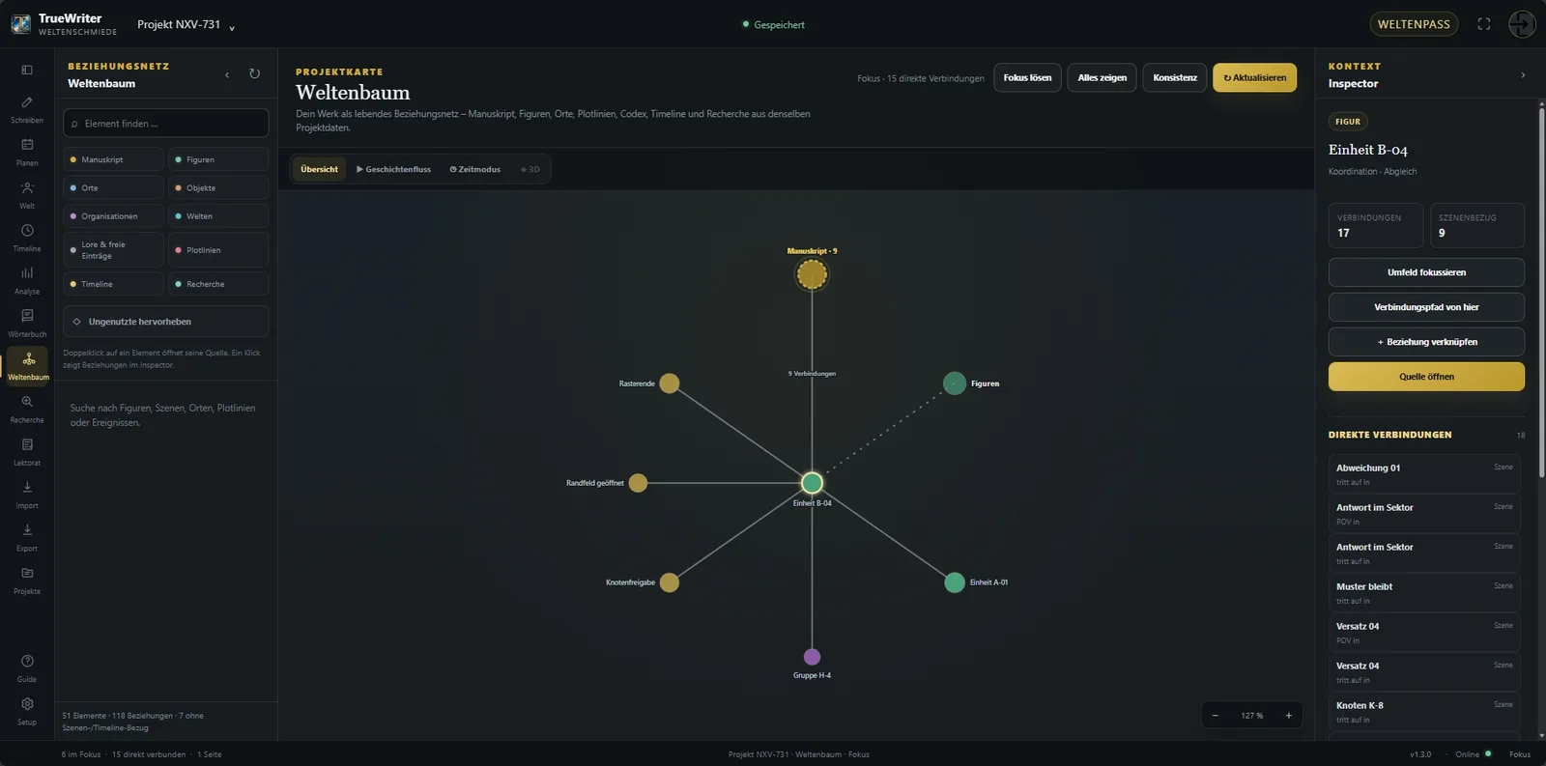Open the Projekte section
The width and height of the screenshot is (1546, 766).
click(x=27, y=580)
